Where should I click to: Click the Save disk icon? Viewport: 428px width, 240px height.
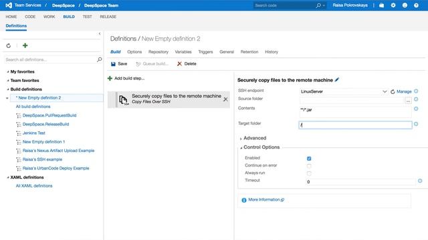click(x=113, y=64)
